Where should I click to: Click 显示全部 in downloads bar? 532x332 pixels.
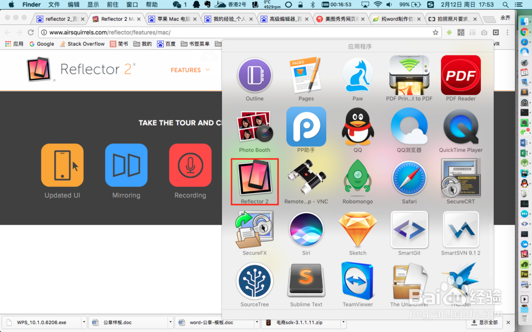(x=485, y=322)
